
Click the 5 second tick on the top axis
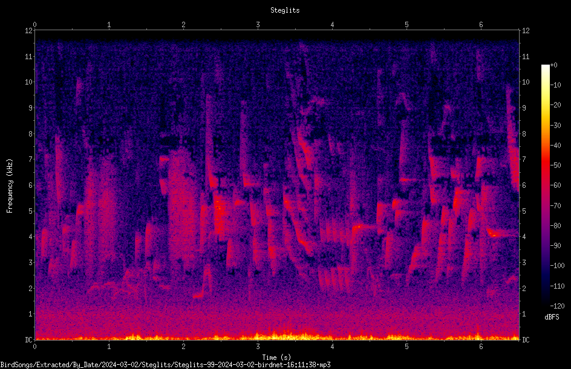406,25
